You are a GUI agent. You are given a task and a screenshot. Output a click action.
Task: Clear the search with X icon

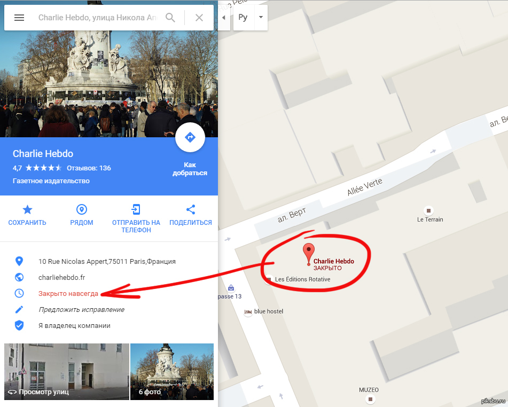tap(199, 18)
